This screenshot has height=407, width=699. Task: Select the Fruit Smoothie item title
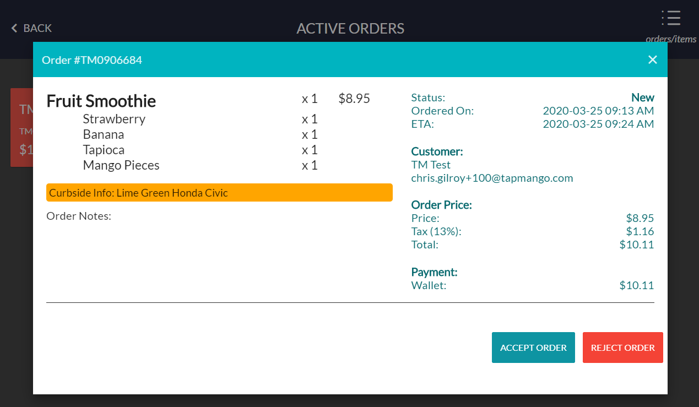pyautogui.click(x=101, y=100)
